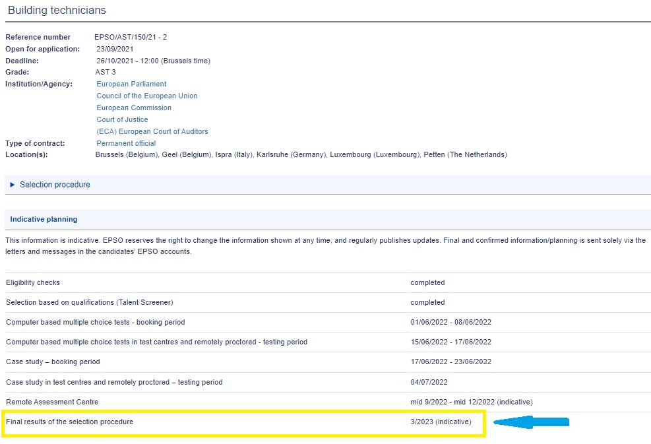The width and height of the screenshot is (651, 444).
Task: Select the Indicative planning section header
Action: (44, 219)
